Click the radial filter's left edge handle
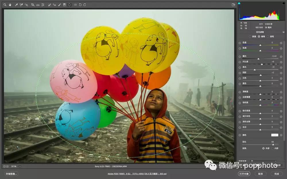 pos(36,95)
